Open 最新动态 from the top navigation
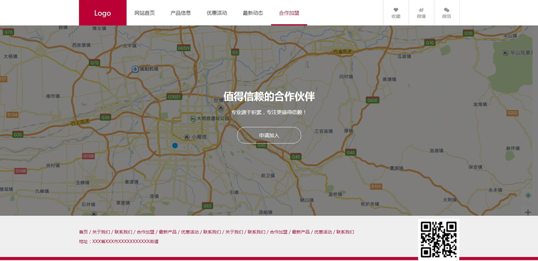The image size is (538, 261). (253, 13)
